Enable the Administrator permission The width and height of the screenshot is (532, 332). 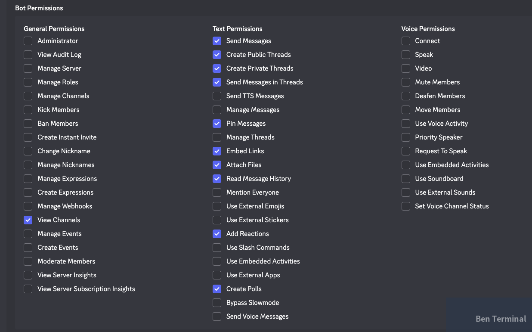(x=28, y=41)
